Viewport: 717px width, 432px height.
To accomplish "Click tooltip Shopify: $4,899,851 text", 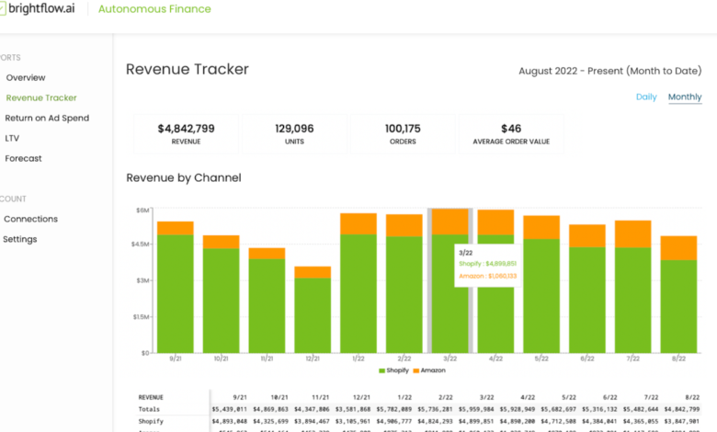I will (x=487, y=264).
